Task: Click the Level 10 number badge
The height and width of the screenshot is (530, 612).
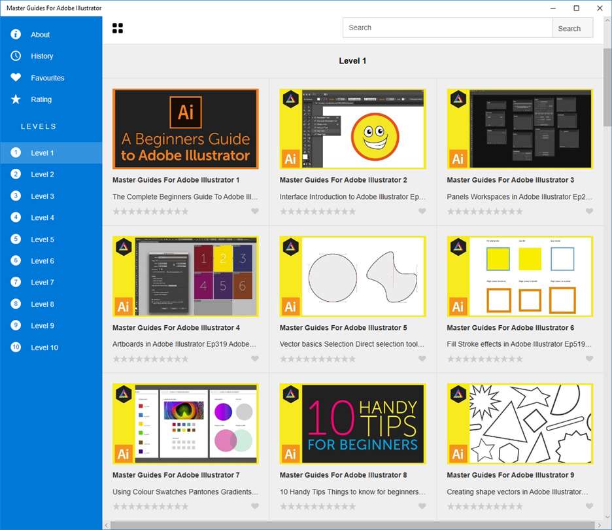Action: pyautogui.click(x=16, y=347)
